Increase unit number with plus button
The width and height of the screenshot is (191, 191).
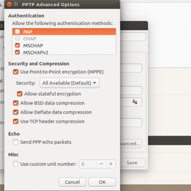coord(111,164)
